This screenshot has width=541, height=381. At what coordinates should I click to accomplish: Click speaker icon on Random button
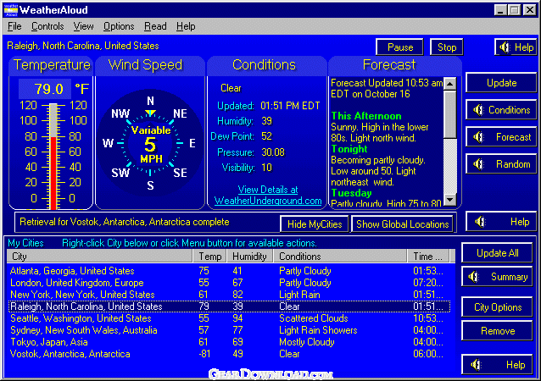coord(478,164)
